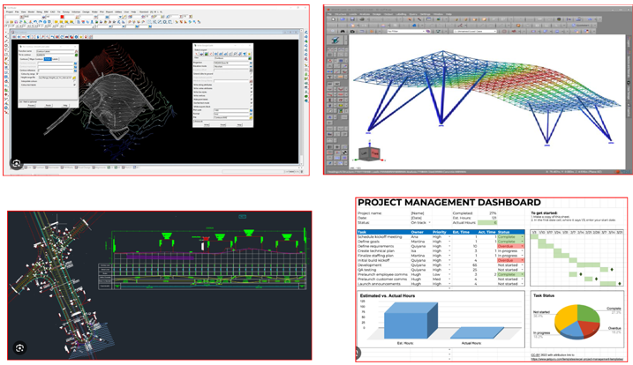Click Function name input field in contour dialog
This screenshot has height=365, width=633.
tap(55, 51)
